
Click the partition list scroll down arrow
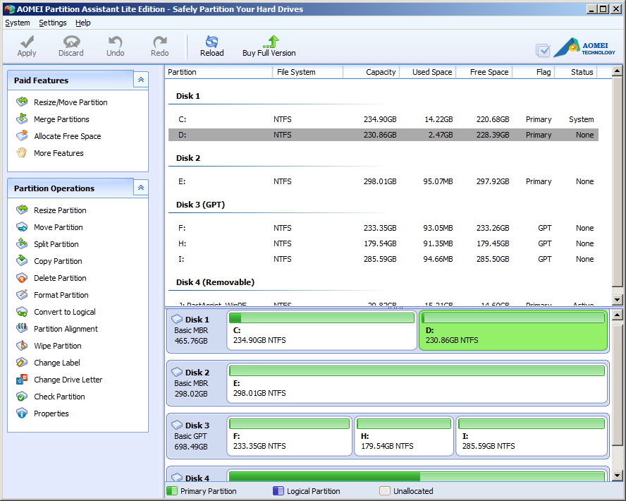pos(618,300)
